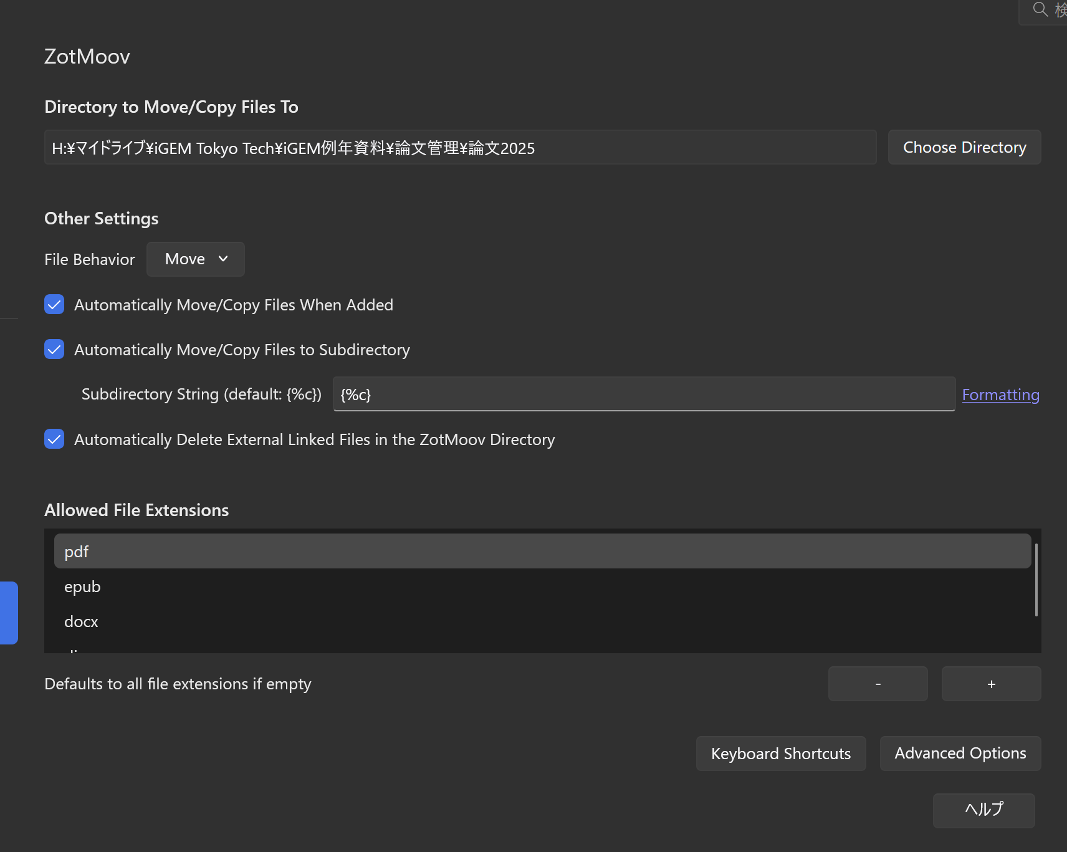Click the plus button to add extension
Screen dimensions: 1067x852
(x=991, y=684)
